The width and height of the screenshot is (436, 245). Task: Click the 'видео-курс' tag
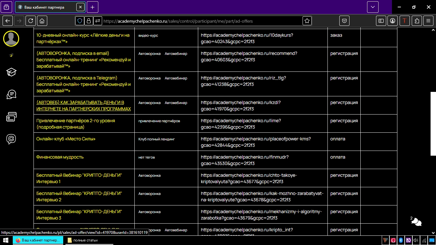pyautogui.click(x=148, y=35)
